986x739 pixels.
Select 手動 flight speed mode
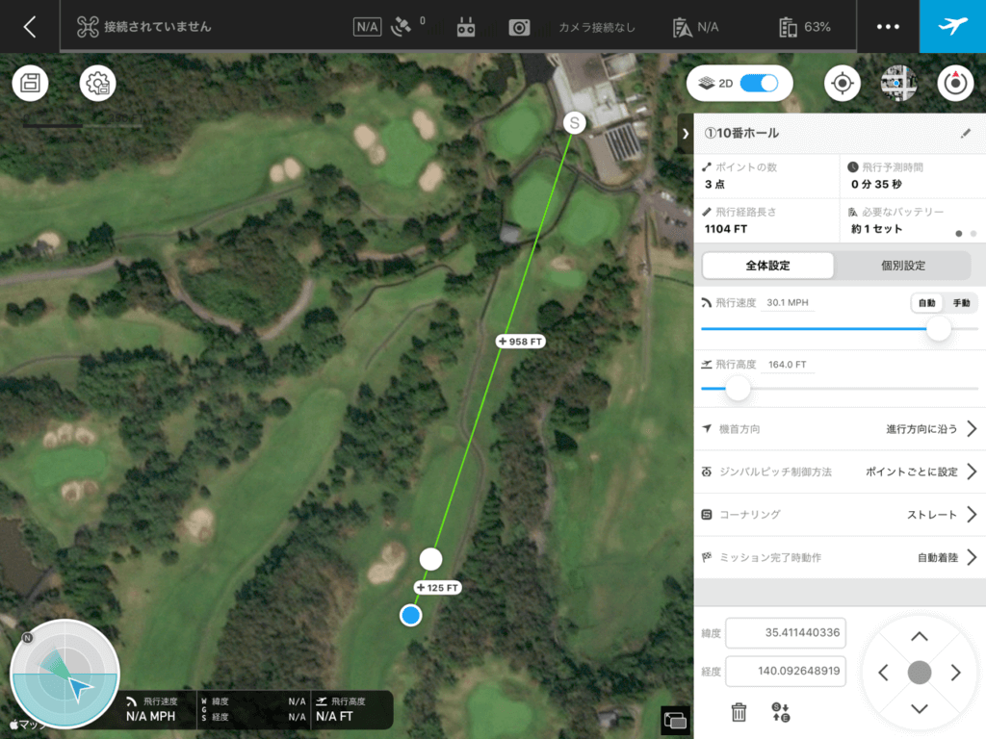coord(961,303)
